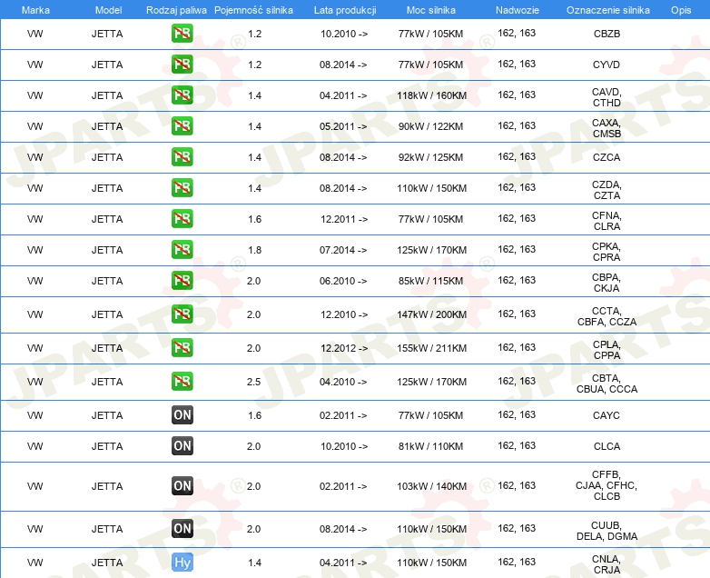
Task: Select engine code CZCA
Action: (x=606, y=157)
